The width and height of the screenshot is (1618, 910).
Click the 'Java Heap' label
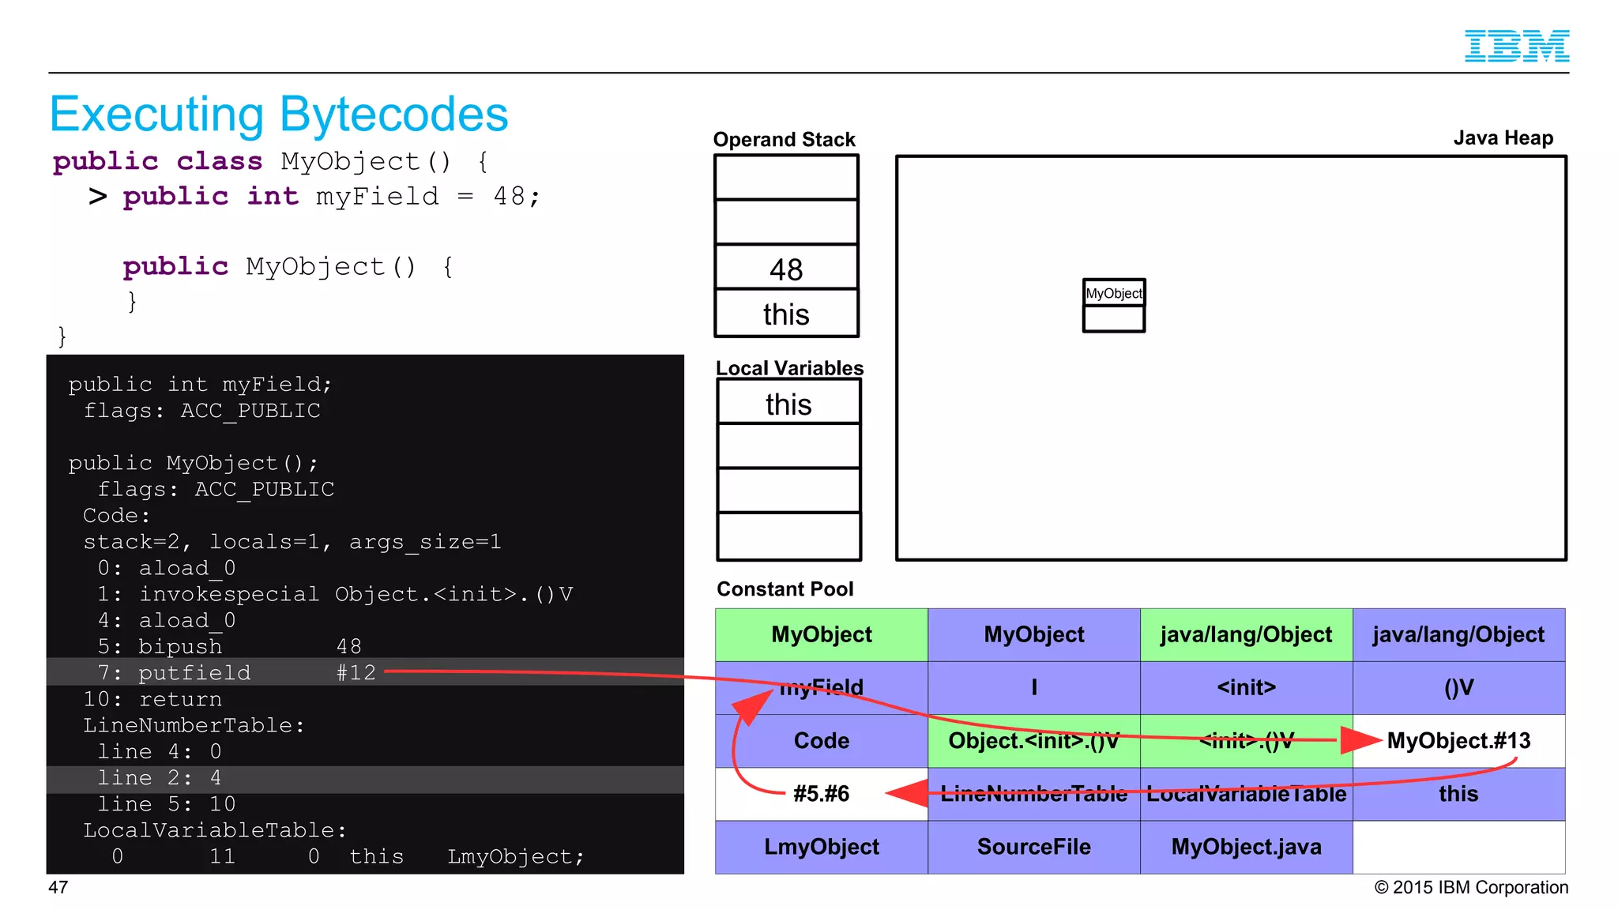click(x=1503, y=138)
